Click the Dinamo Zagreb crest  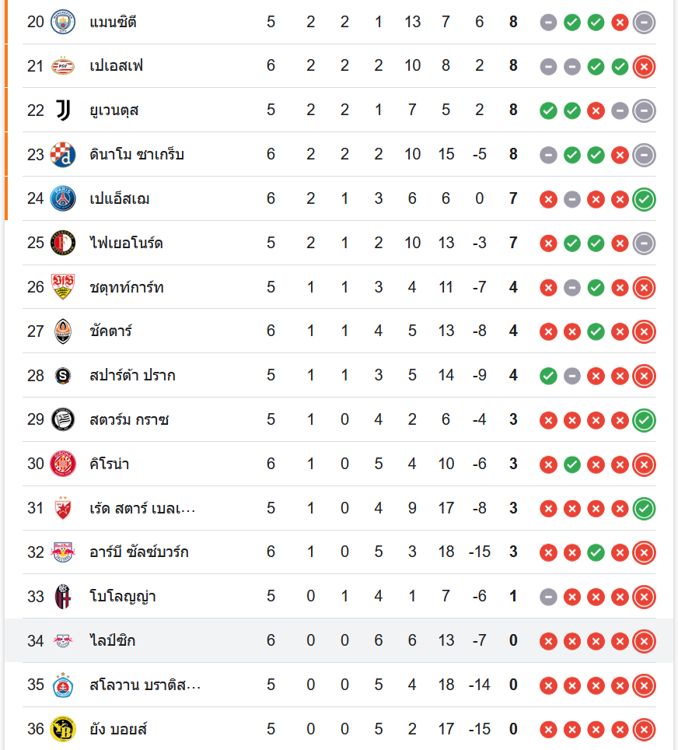[x=63, y=155]
